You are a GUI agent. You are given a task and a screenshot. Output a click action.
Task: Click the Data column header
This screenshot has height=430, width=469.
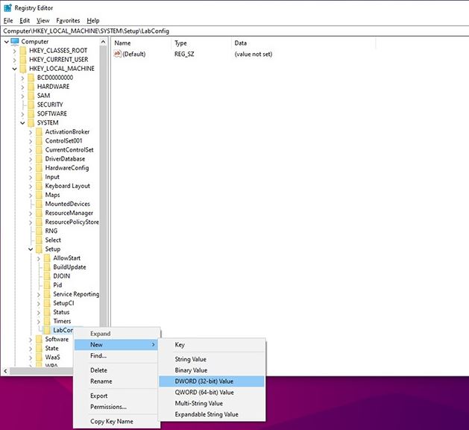[x=303, y=43]
